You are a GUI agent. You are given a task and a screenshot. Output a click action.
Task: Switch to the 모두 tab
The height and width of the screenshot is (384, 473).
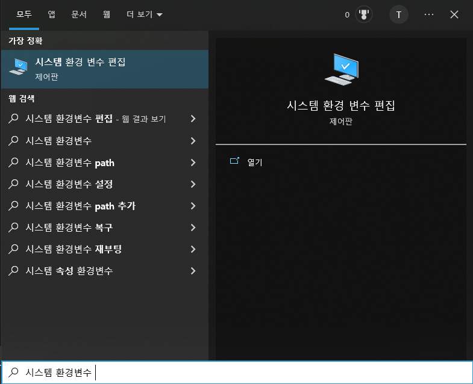tap(24, 14)
